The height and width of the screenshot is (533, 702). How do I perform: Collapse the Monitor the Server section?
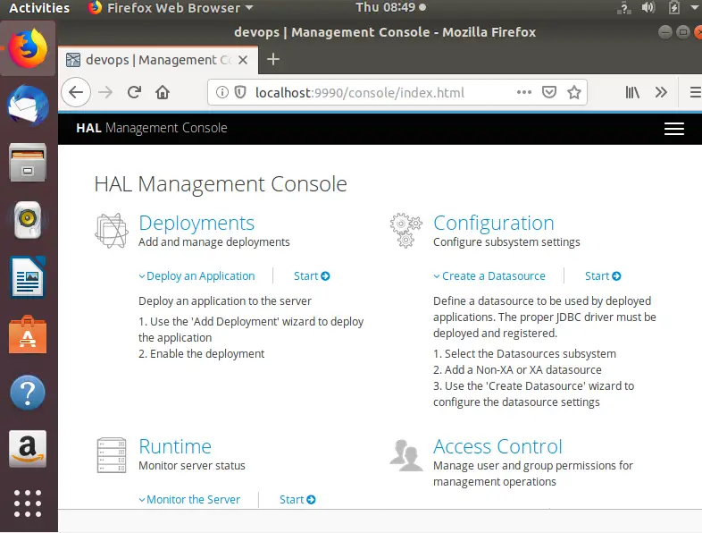pos(189,499)
